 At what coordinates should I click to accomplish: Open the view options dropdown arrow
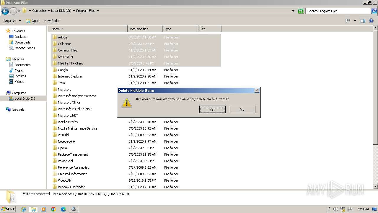(x=355, y=21)
